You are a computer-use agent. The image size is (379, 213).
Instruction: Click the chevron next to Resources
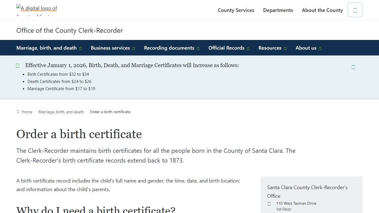[285, 48]
